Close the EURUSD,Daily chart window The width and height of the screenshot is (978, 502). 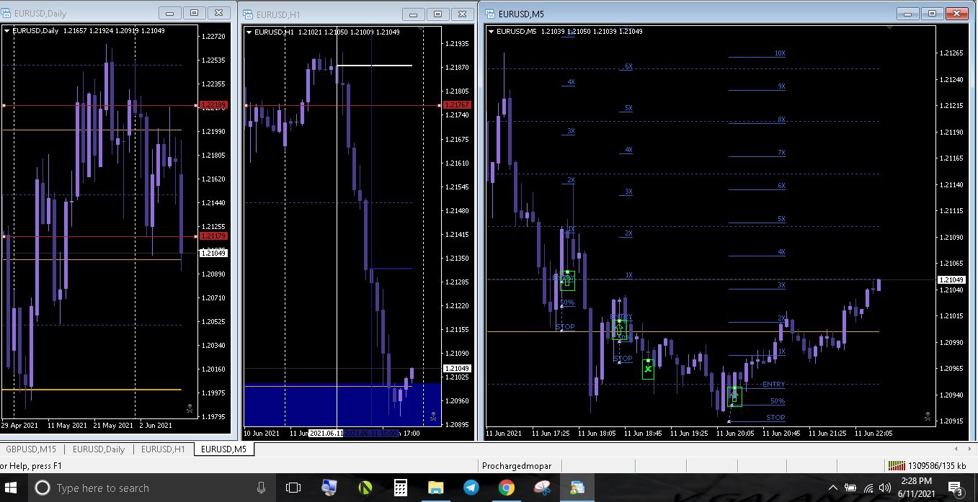point(218,13)
